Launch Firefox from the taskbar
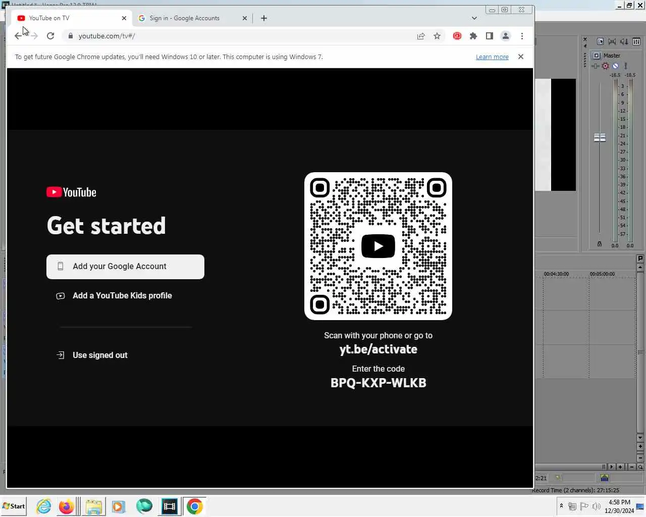The width and height of the screenshot is (646, 517). [66, 506]
